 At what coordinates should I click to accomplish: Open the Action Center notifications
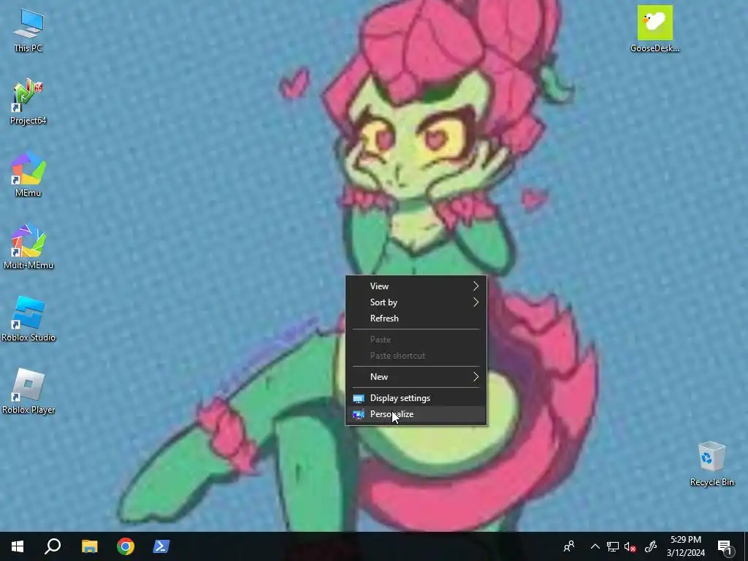[725, 546]
